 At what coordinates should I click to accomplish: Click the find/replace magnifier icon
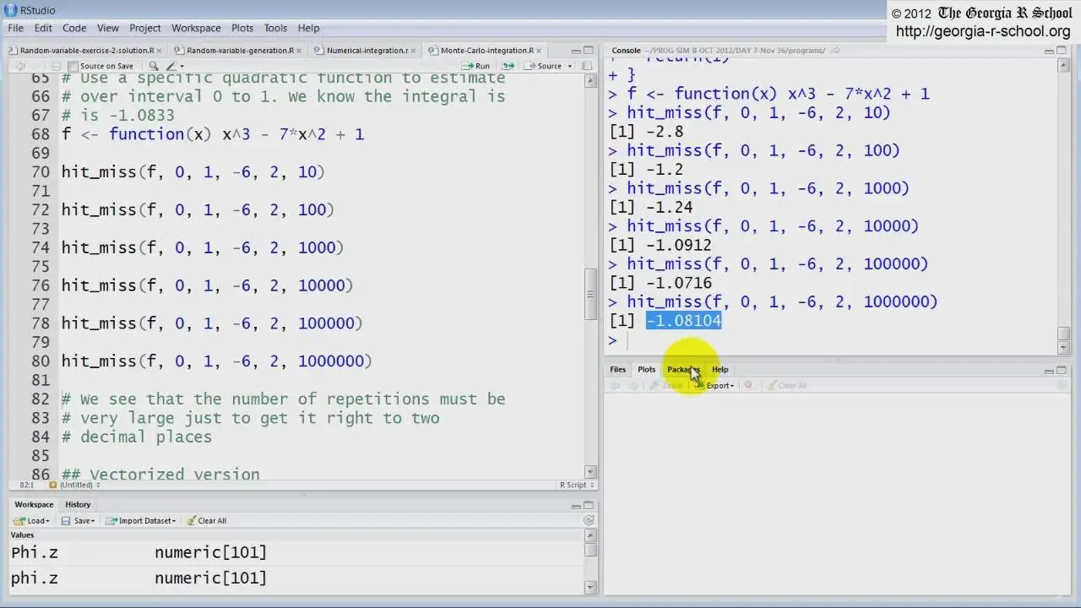[x=154, y=66]
